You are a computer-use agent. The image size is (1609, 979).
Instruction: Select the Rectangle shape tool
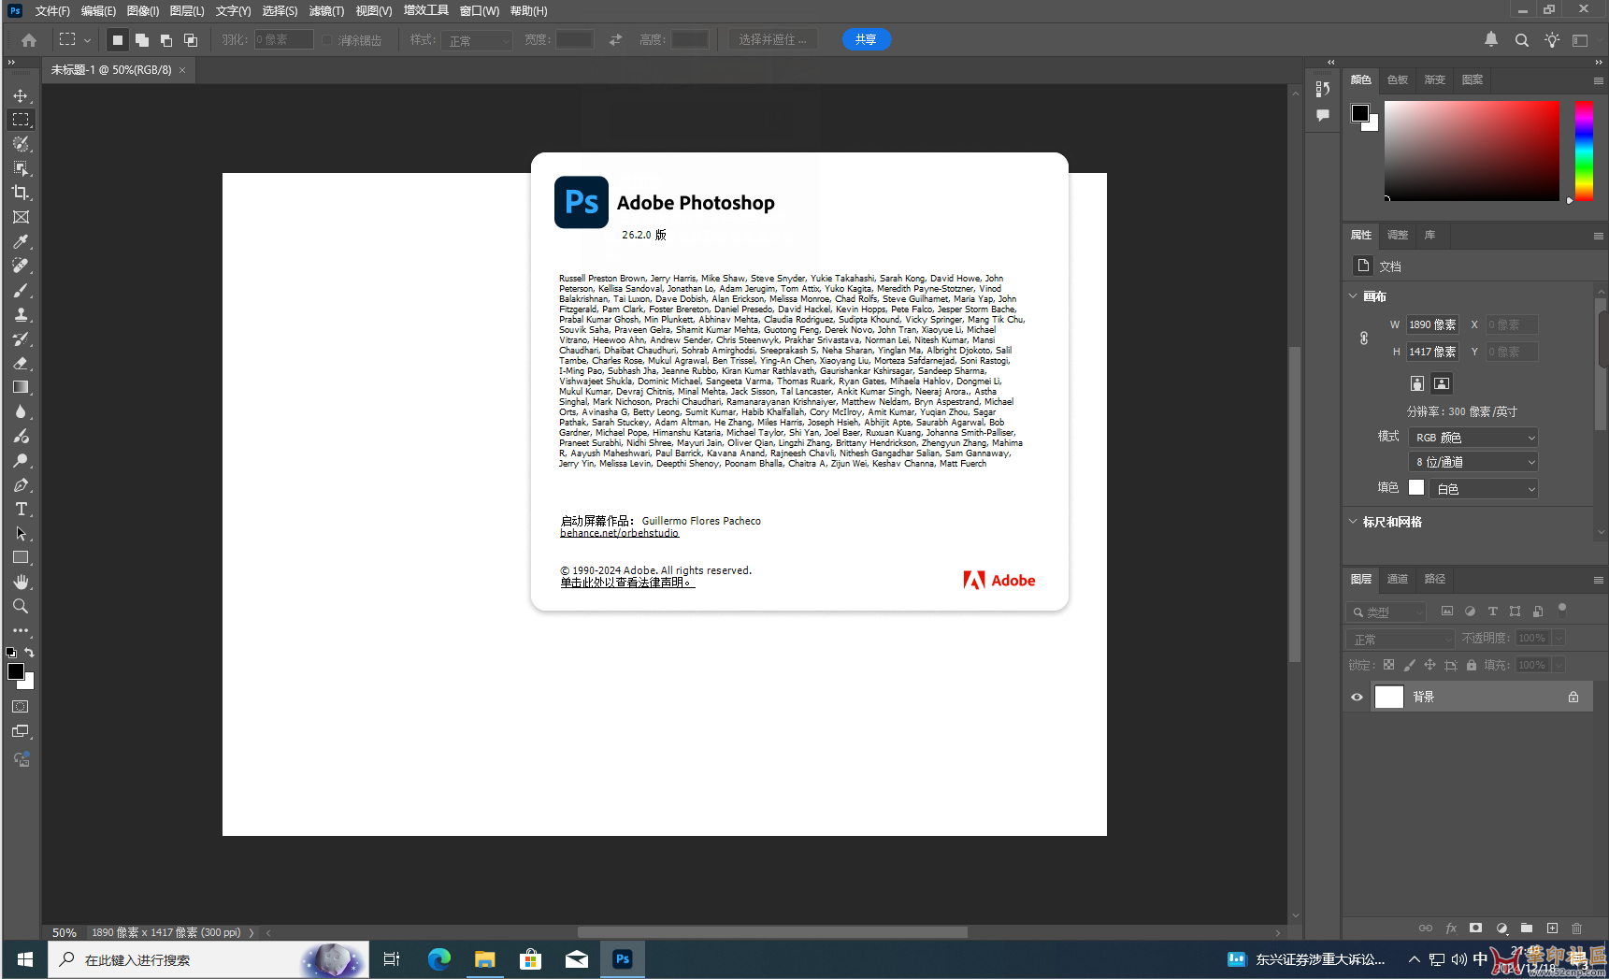click(21, 557)
